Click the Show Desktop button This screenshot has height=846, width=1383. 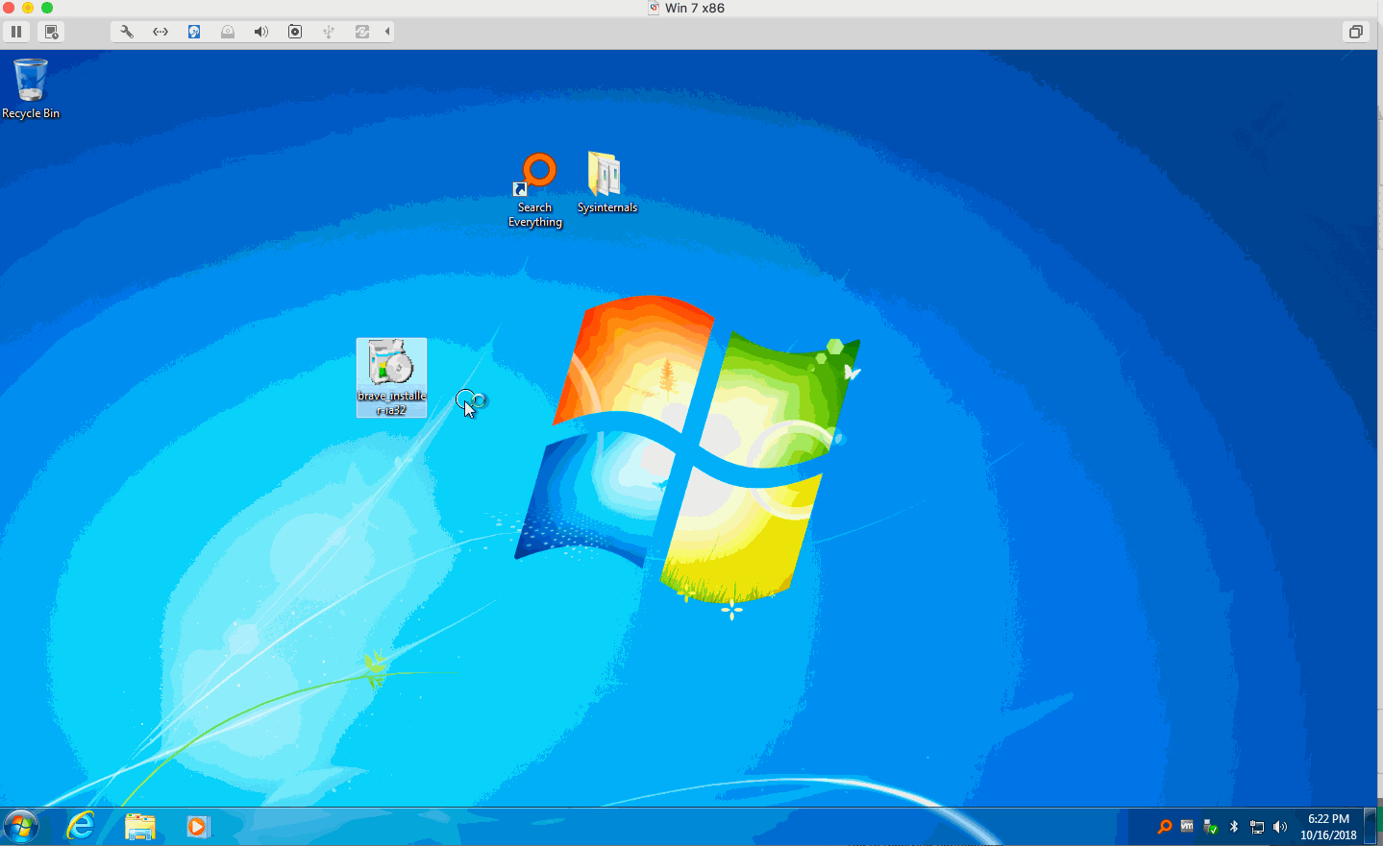(x=1371, y=827)
